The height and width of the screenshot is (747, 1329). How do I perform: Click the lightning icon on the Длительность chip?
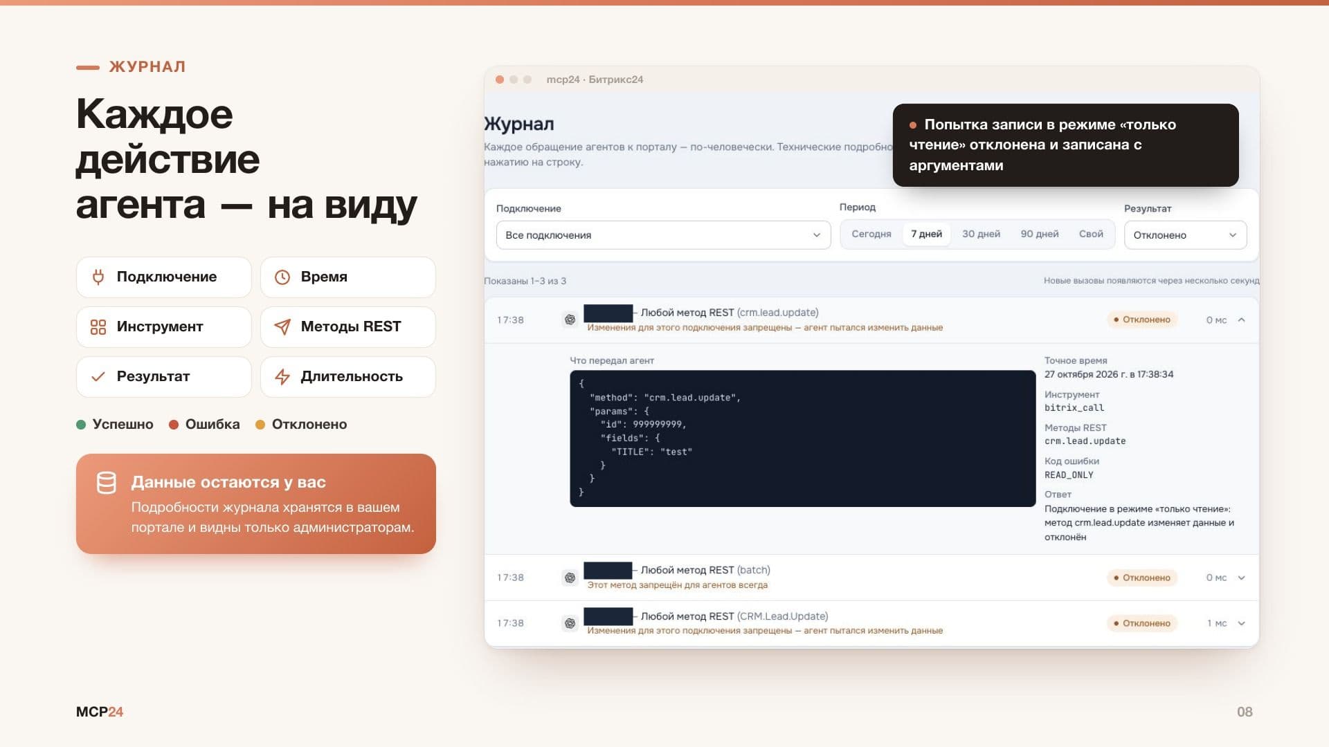[x=282, y=377]
